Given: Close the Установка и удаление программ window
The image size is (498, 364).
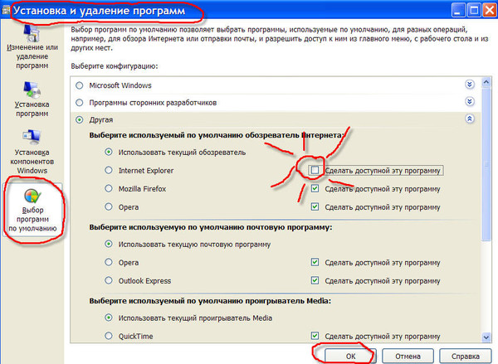Looking at the screenshot, I should pyautogui.click(x=490, y=11).
